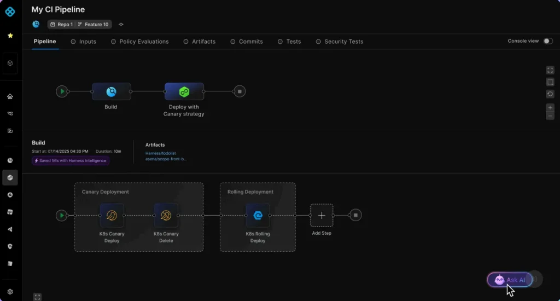The image size is (560, 301).
Task: Click the home icon in sidebar
Action: [x=10, y=97]
